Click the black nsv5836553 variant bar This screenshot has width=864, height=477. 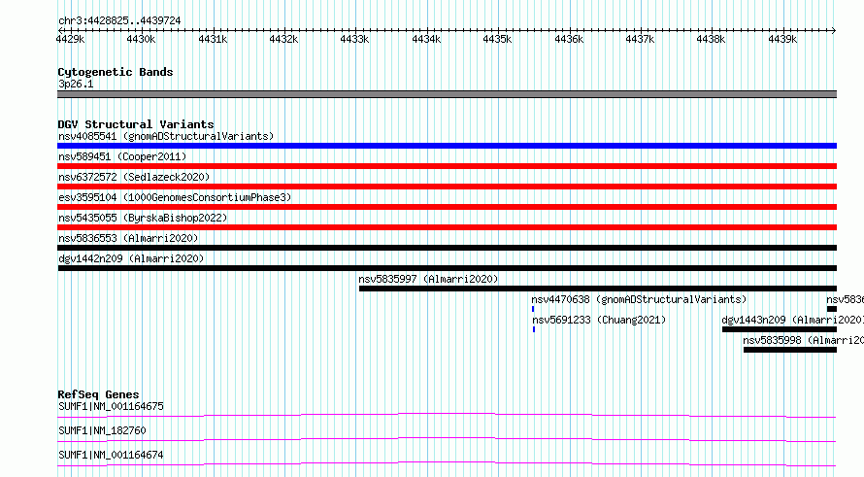click(447, 248)
